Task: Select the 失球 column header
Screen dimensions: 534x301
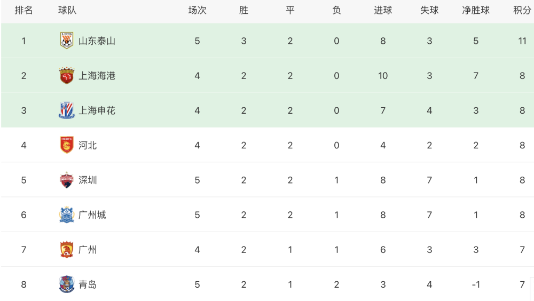Action: 429,10
